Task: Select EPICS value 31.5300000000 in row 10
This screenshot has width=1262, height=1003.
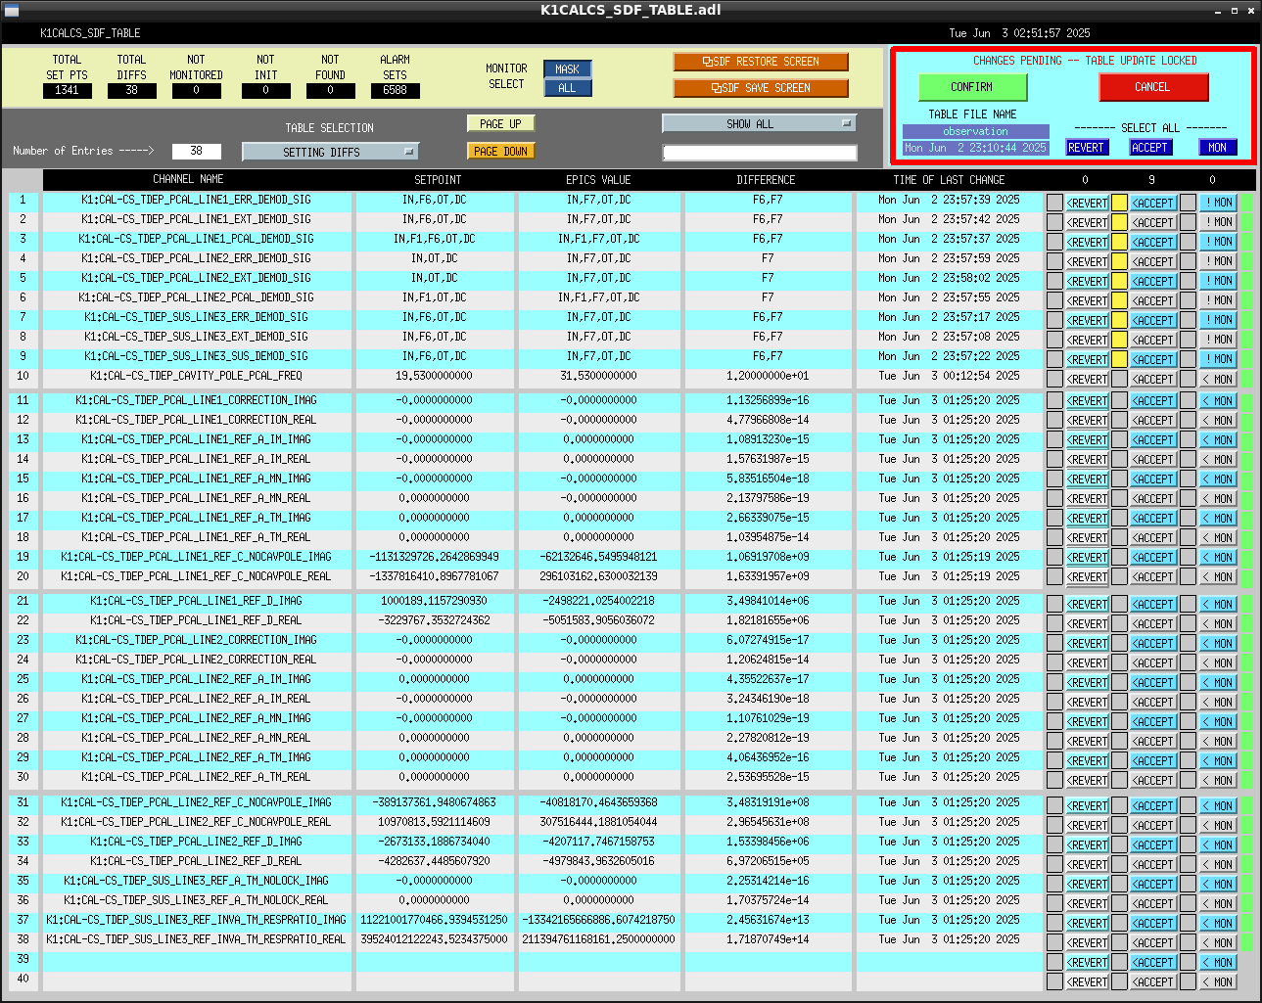Action: pos(598,376)
